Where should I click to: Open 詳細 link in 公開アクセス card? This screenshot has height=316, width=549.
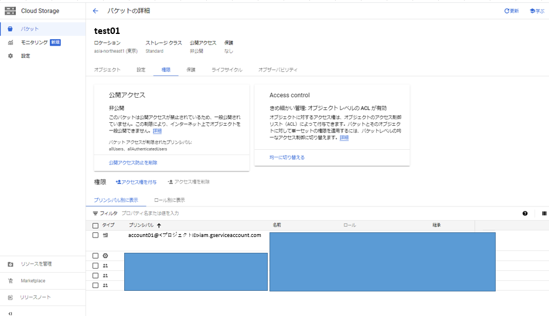157,130
